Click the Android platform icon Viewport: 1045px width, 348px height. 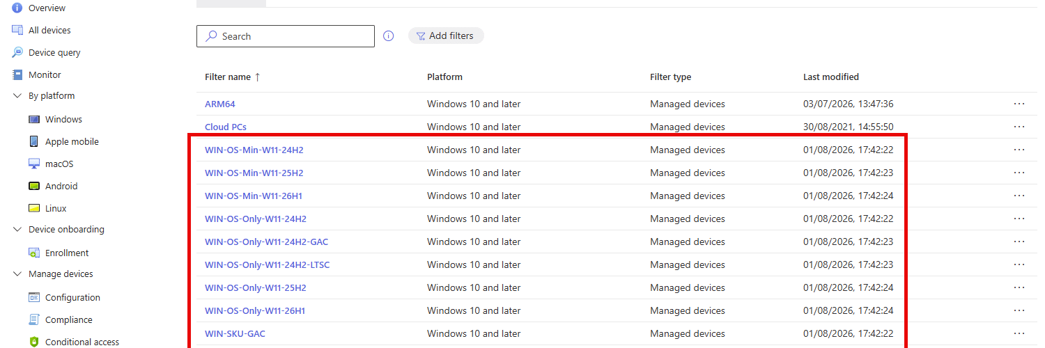pos(34,186)
